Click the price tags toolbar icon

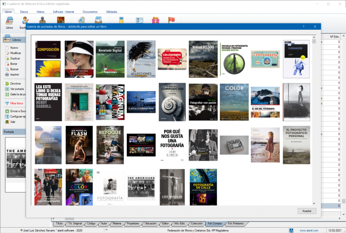pyautogui.click(x=81, y=20)
